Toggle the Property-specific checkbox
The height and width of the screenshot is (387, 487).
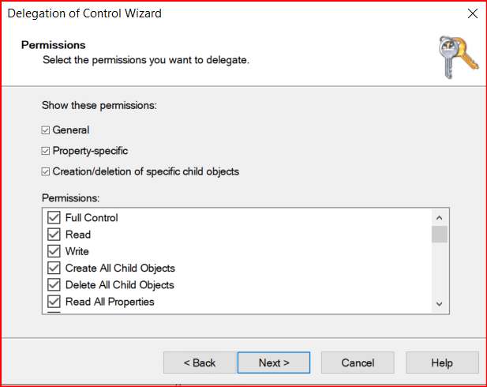[46, 151]
